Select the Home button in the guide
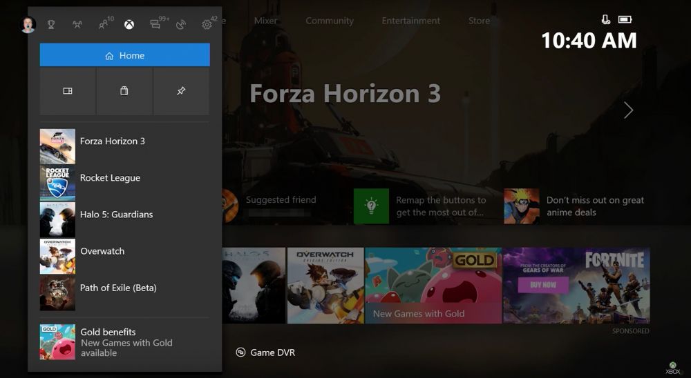The height and width of the screenshot is (378, 691). point(124,55)
